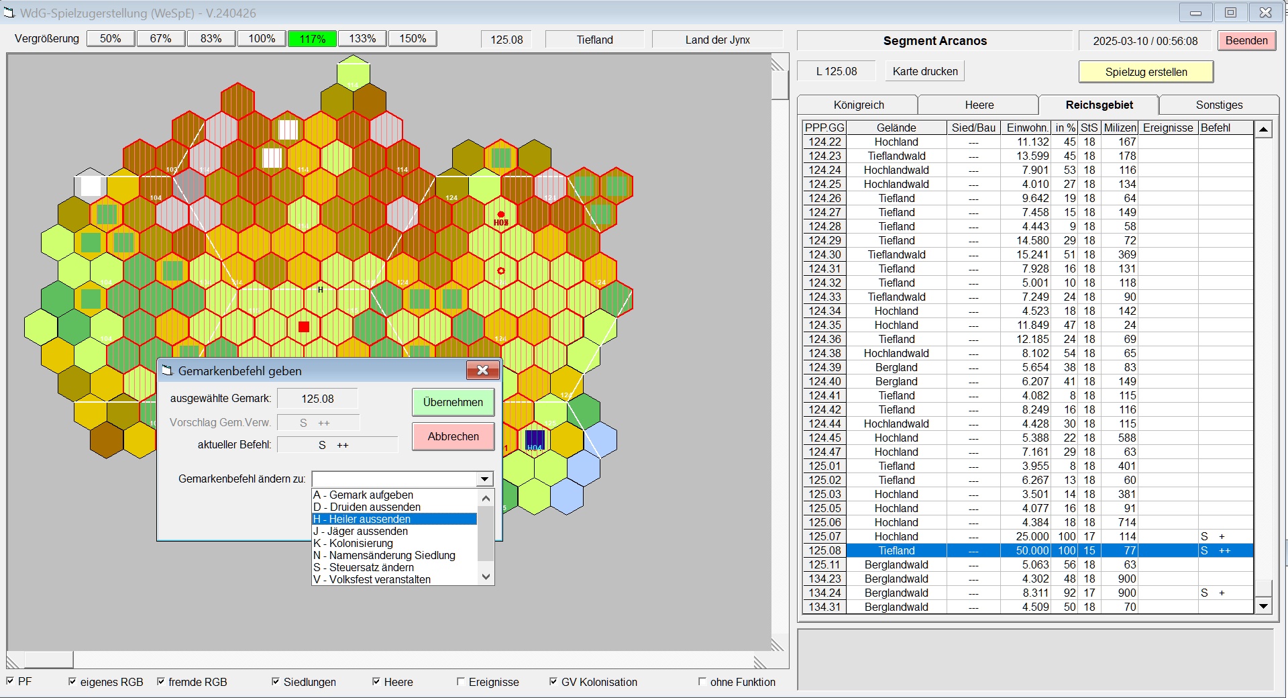
Task: Choose 'H - Heiler aussenden' option
Action: (394, 519)
